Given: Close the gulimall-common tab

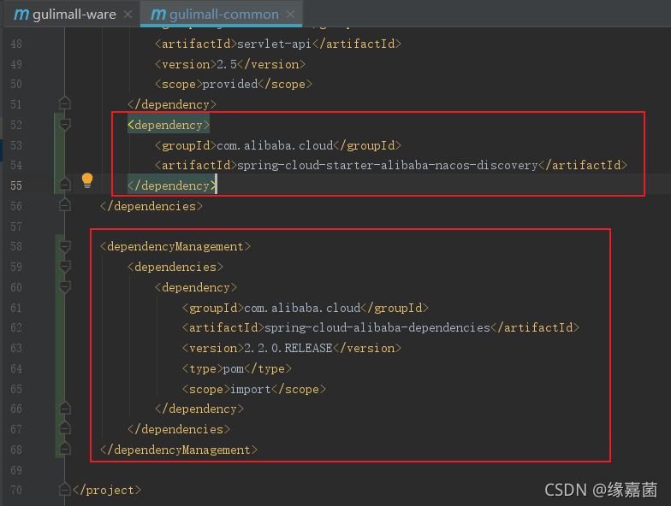Looking at the screenshot, I should click(x=290, y=15).
